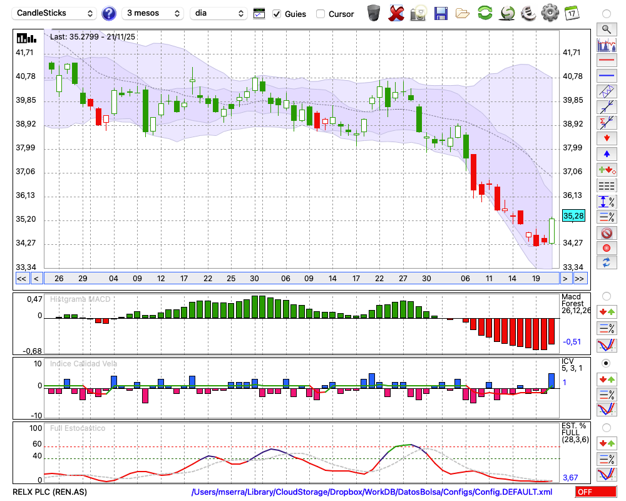The image size is (626, 501).
Task: Select the radio button above the magnifier tool
Action: (607, 14)
